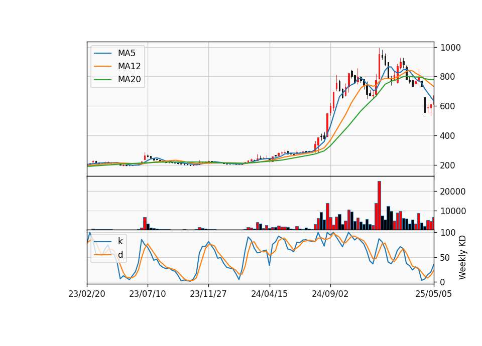Screen dimensions: 482x346
Task: Click the 24/09/02 date label
Action: click(x=330, y=294)
